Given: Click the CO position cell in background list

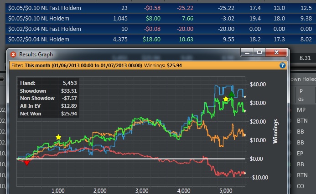Looking at the screenshot, I should coord(300,186).
